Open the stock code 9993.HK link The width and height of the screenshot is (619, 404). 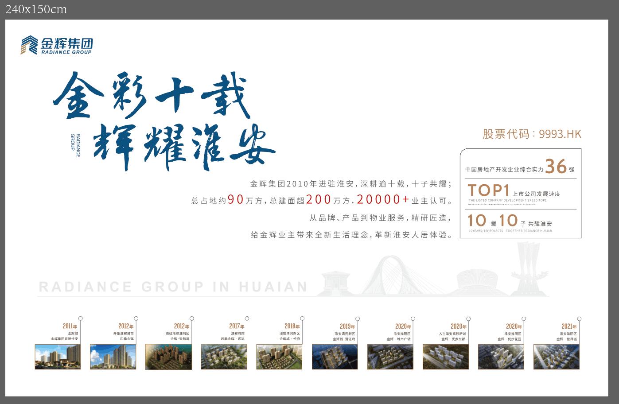(532, 134)
